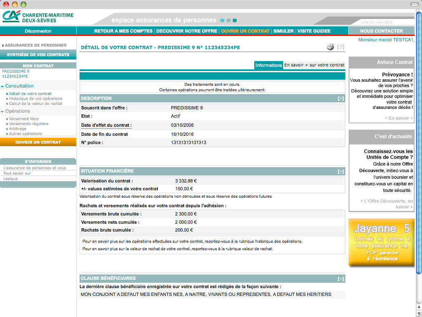Open Tout savoir sur

pyautogui.click(x=17, y=173)
